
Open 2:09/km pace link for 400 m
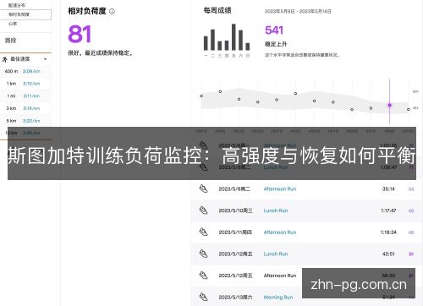point(31,71)
